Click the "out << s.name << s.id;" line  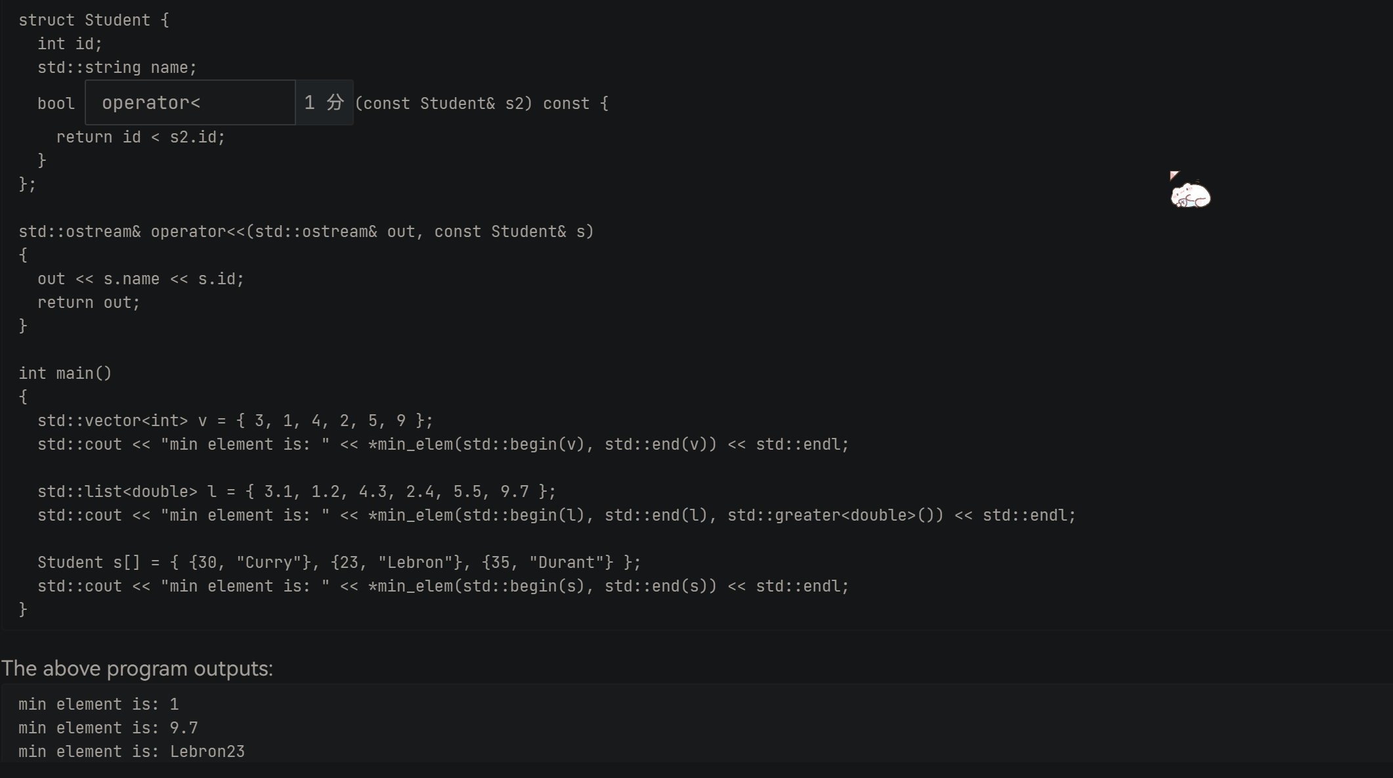pyautogui.click(x=140, y=279)
